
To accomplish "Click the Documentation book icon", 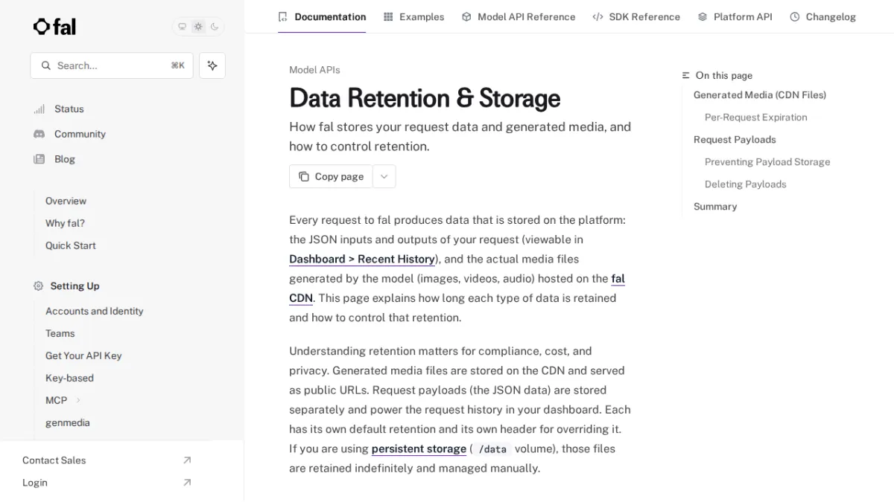I will point(283,16).
